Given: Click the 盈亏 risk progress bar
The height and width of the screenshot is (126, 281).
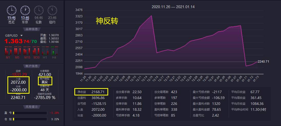Looking at the screenshot, I should click(30, 113).
